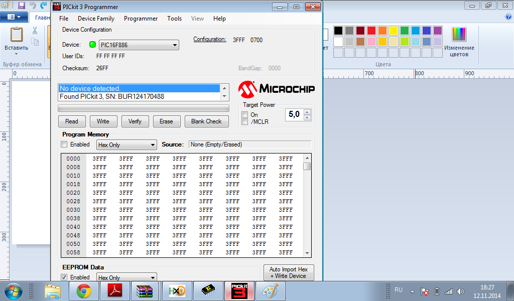Open the Device Family menu

click(x=96, y=19)
